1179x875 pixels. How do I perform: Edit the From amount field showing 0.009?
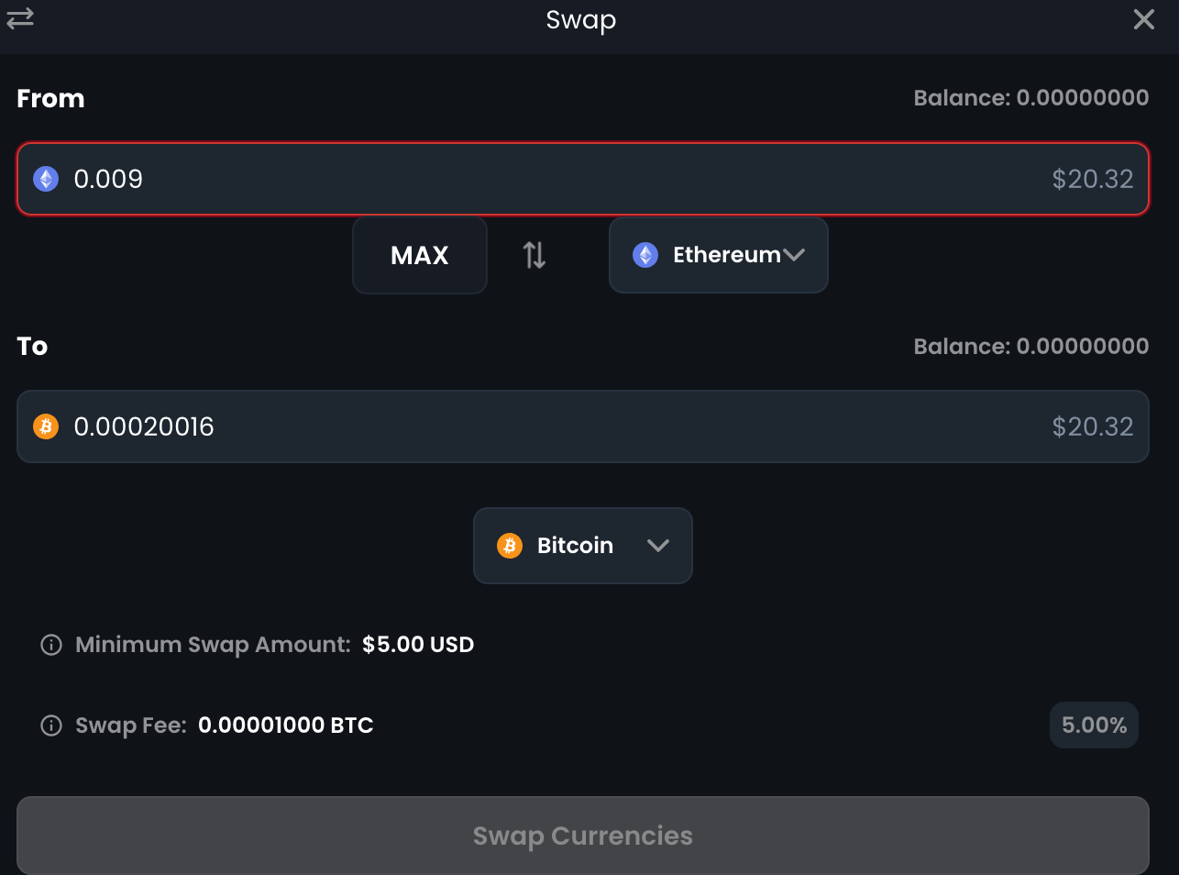coord(583,179)
